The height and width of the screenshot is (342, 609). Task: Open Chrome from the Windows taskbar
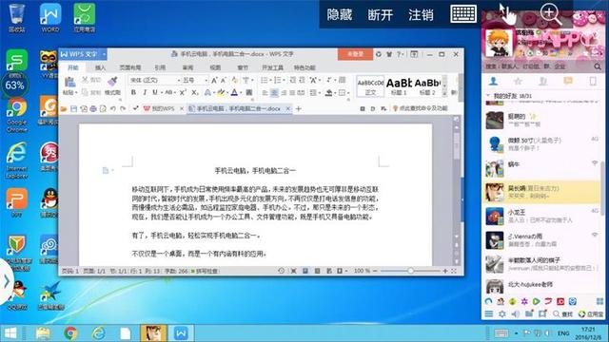click(x=70, y=333)
